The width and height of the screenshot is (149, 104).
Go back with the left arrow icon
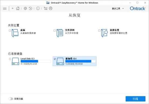pyautogui.click(x=13, y=8)
